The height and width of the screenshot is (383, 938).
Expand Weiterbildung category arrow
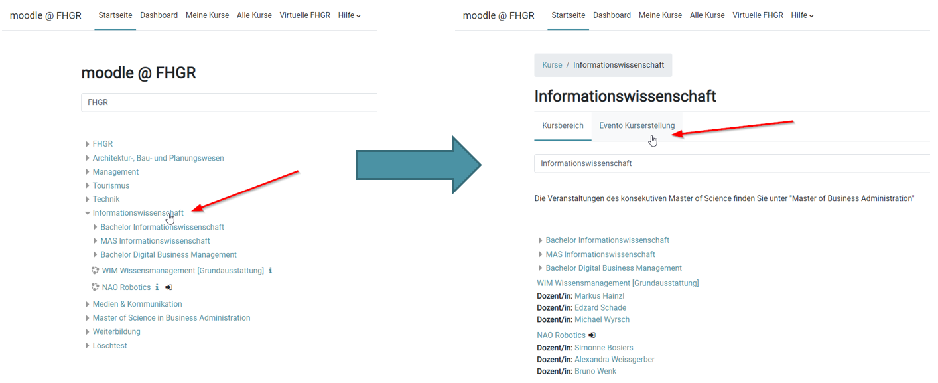coord(88,332)
